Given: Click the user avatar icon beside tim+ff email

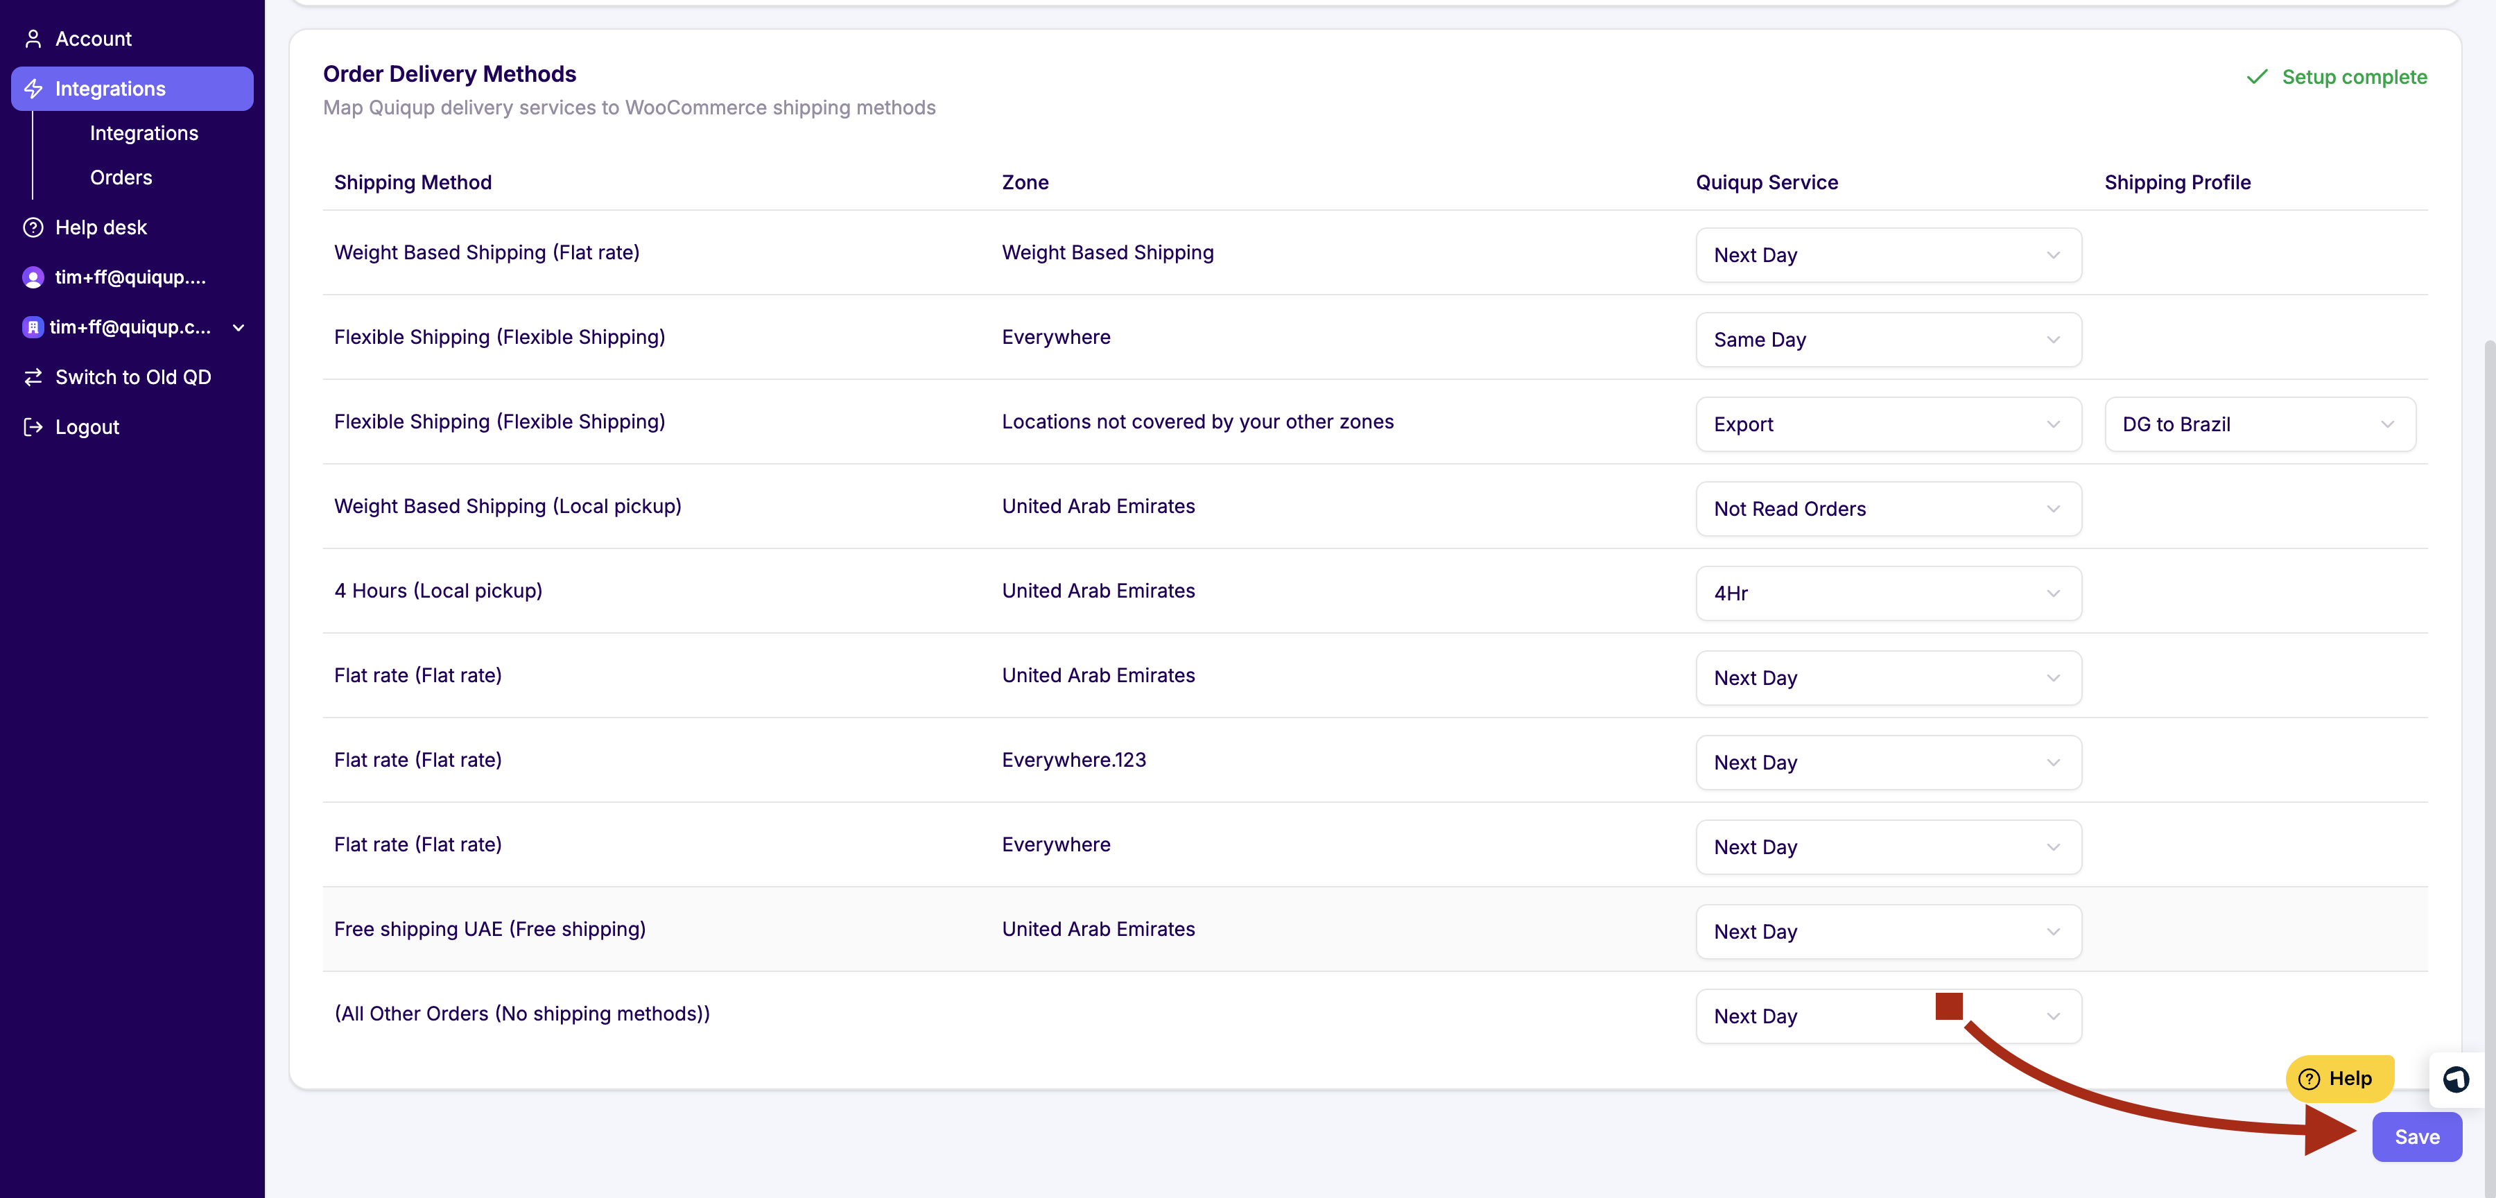Looking at the screenshot, I should (33, 277).
